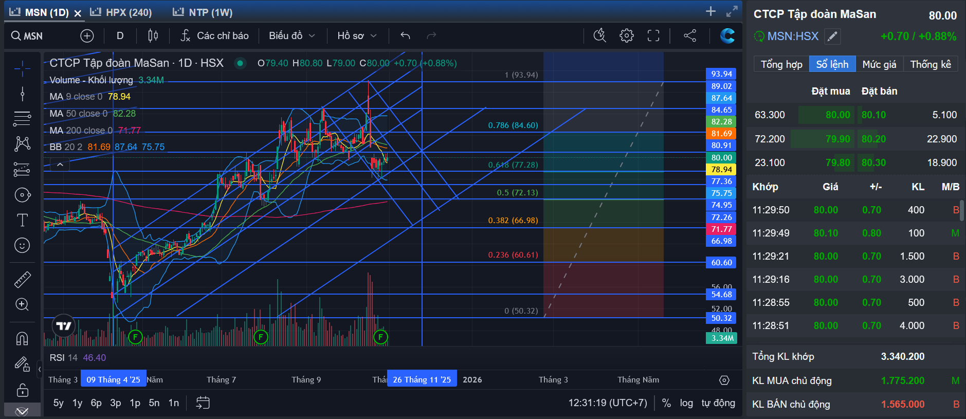Viewport: 966px width, 419px height.
Task: Click the TradingView logo on chart
Action: tap(64, 326)
